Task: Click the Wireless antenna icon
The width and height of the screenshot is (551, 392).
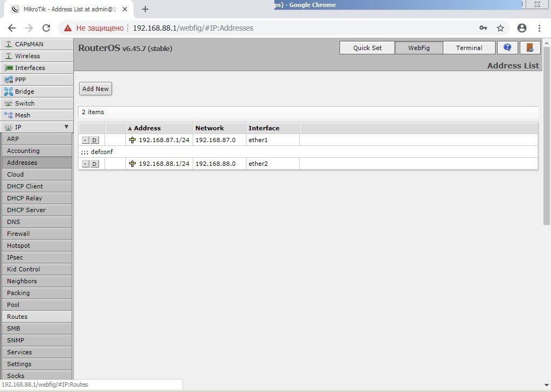Action: coord(9,56)
